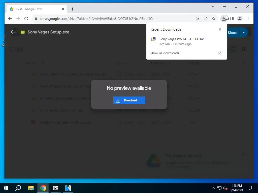Bookmark this tab with the star icon
Image resolution: width=258 pixels, height=193 pixels.
(x=214, y=19)
